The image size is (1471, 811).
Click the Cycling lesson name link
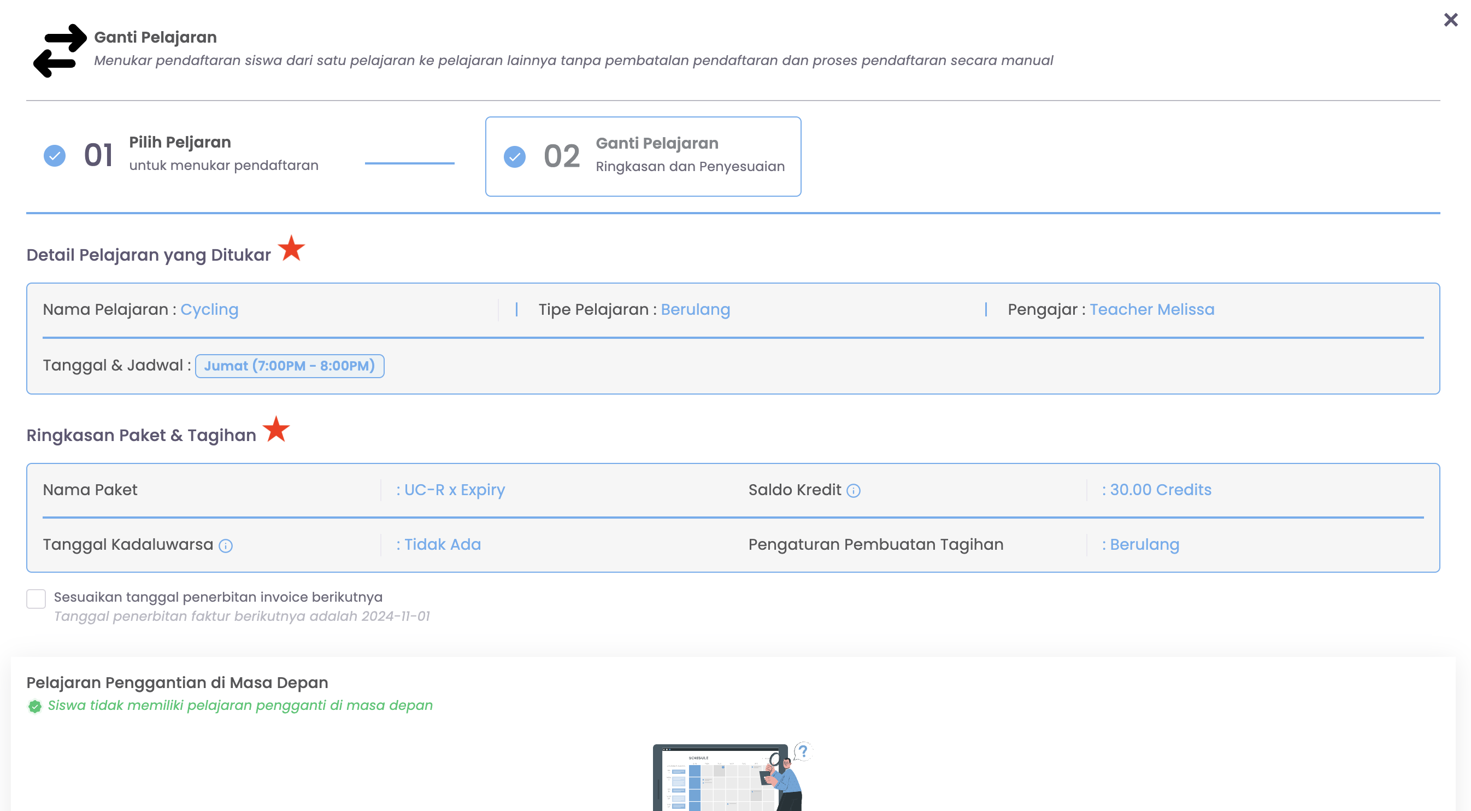point(209,309)
